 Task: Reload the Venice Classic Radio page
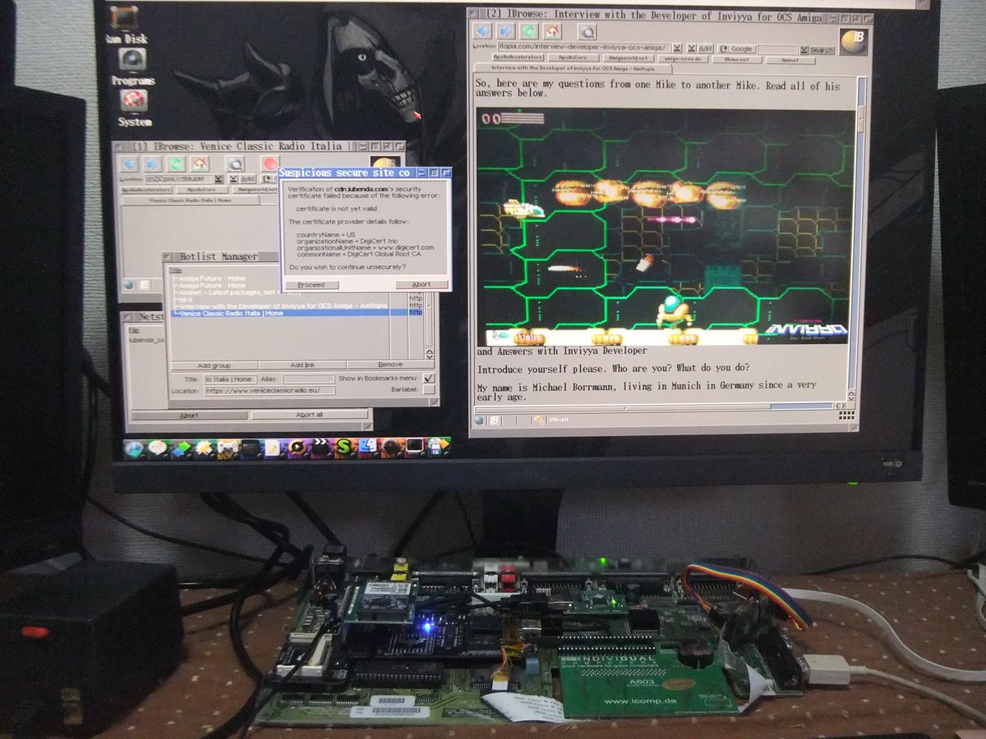click(176, 163)
